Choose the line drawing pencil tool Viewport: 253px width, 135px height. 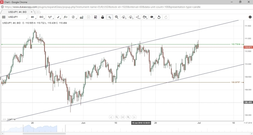(59, 17)
